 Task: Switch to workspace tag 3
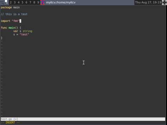[15, 2]
